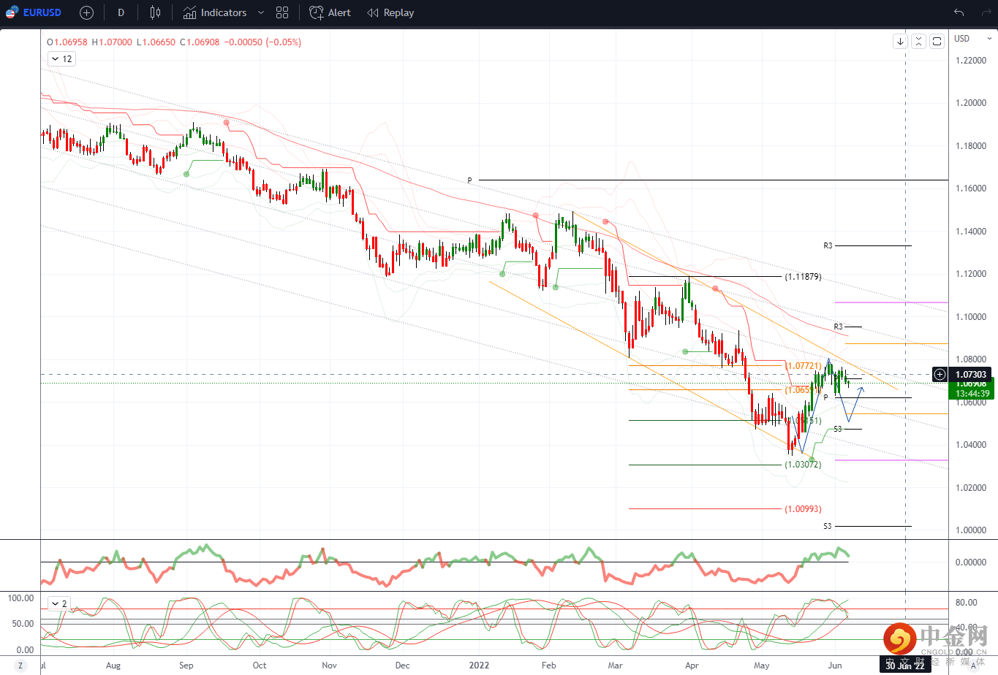Click the 1.10000 price axis label

[971, 317]
